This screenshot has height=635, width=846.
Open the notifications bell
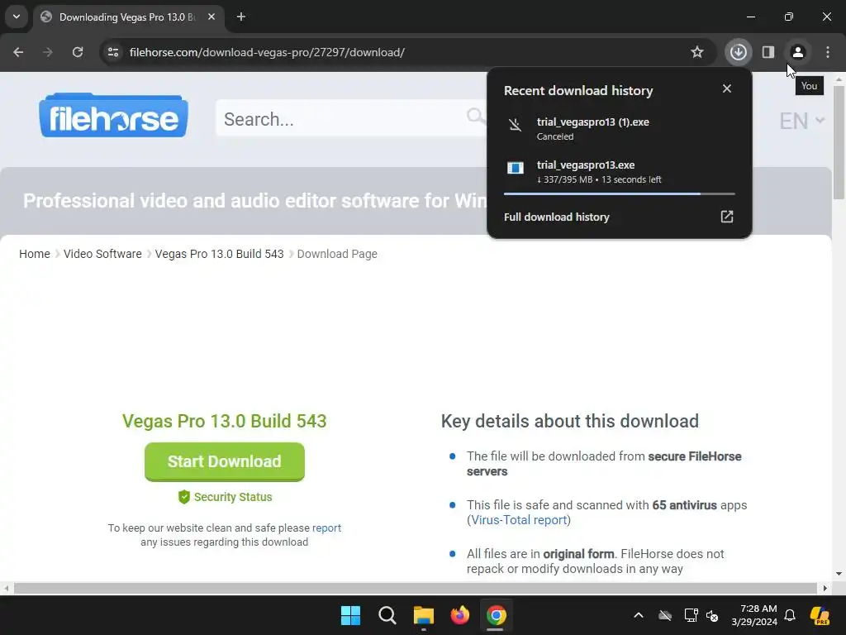coord(790,615)
